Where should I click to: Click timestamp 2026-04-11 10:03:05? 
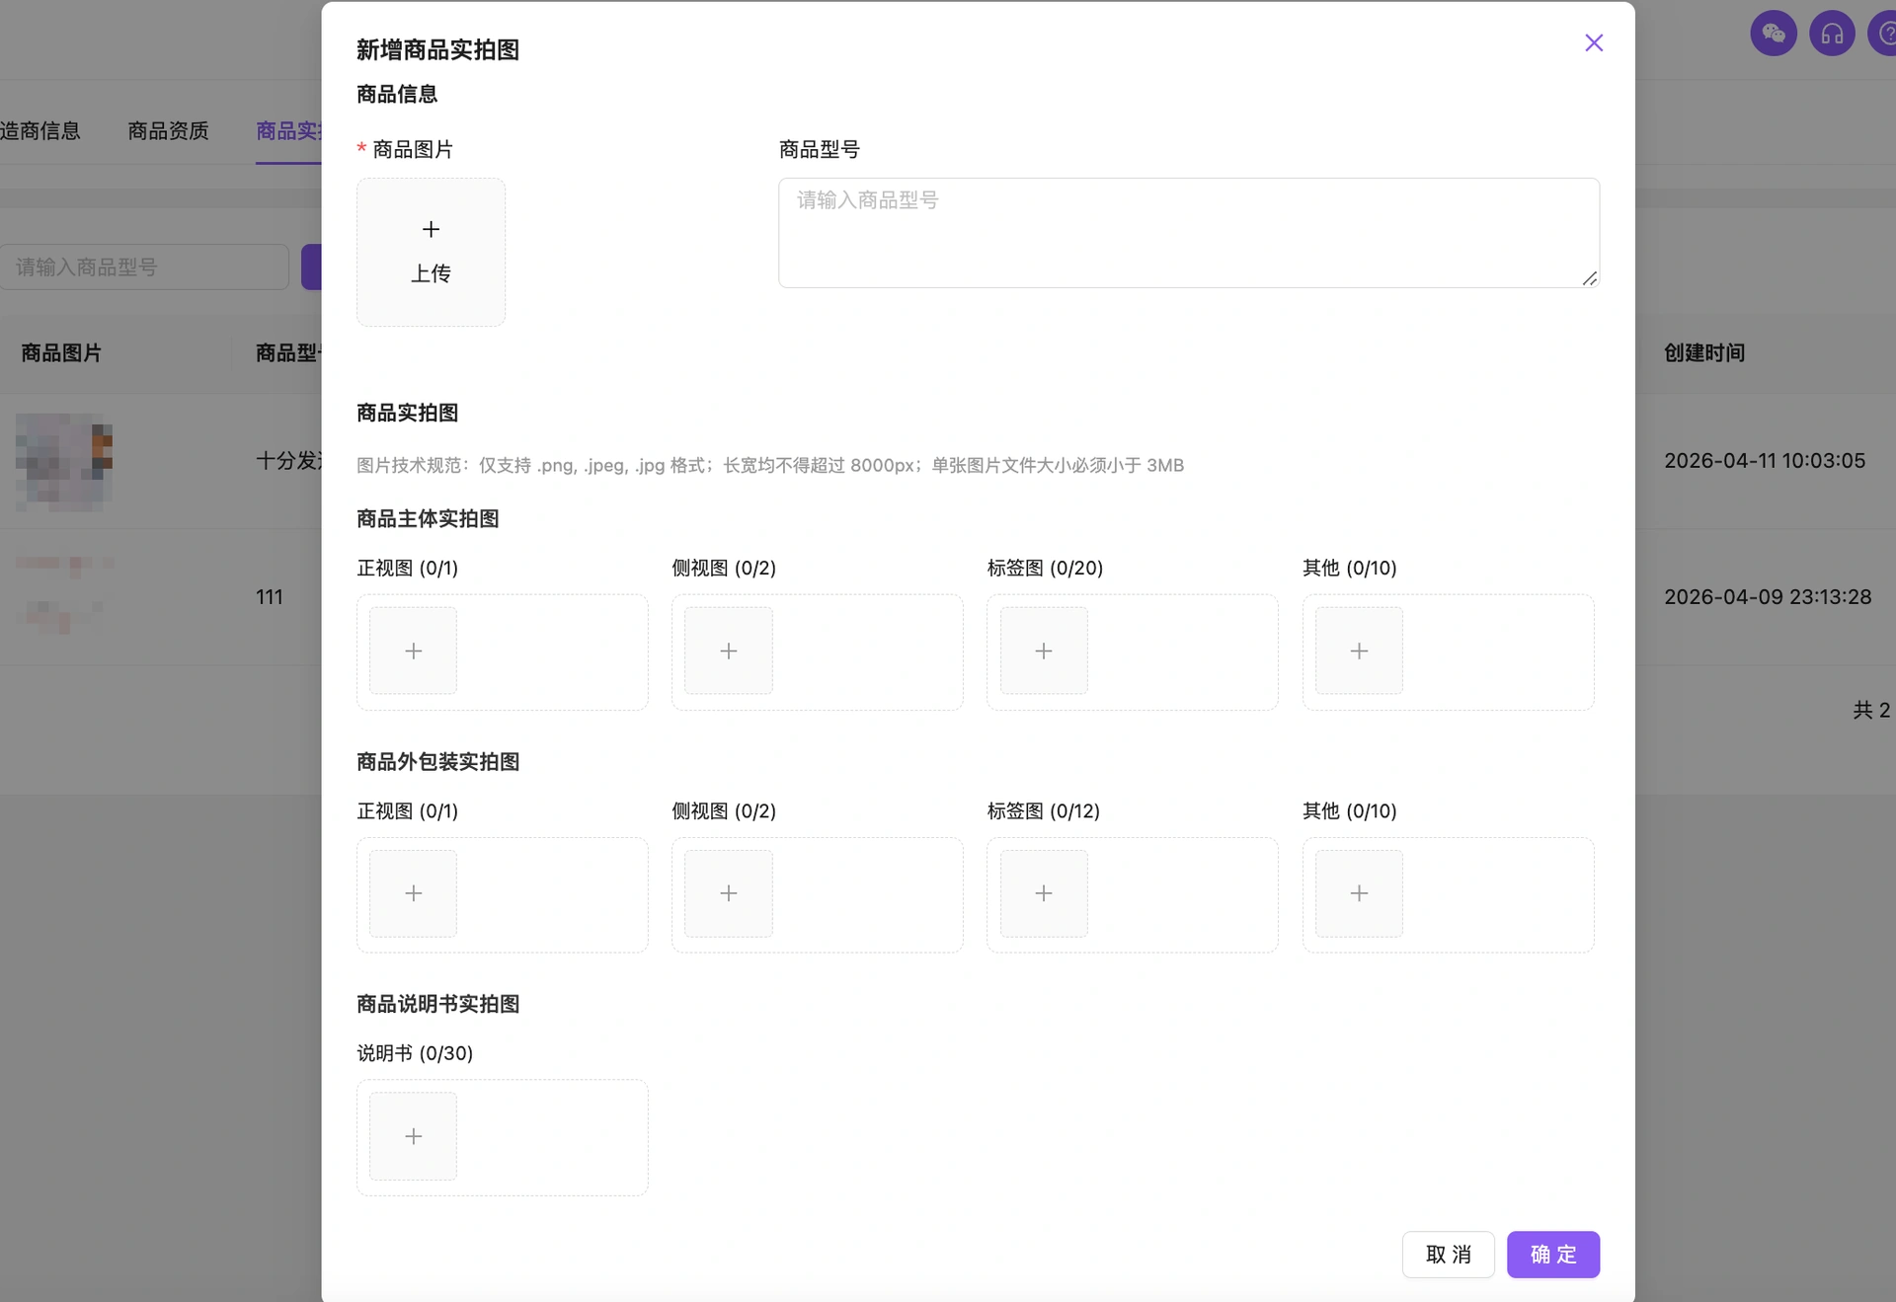pos(1765,461)
